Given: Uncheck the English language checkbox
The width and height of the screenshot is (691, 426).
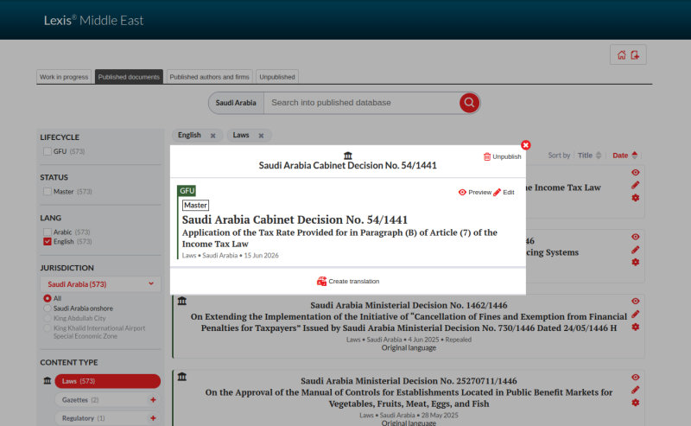Looking at the screenshot, I should 48,242.
